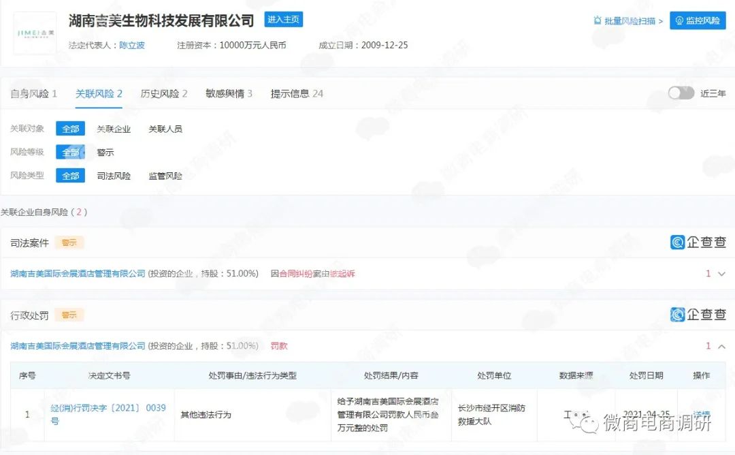Screen dimensions: 735x455
Task: Click the 监控风险 monitor risk button
Action: [698, 20]
